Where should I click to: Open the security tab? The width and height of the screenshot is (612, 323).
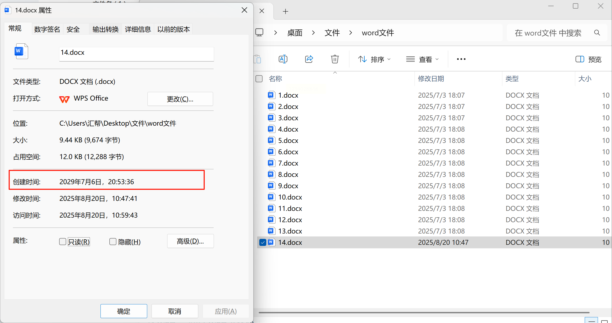[x=73, y=29]
